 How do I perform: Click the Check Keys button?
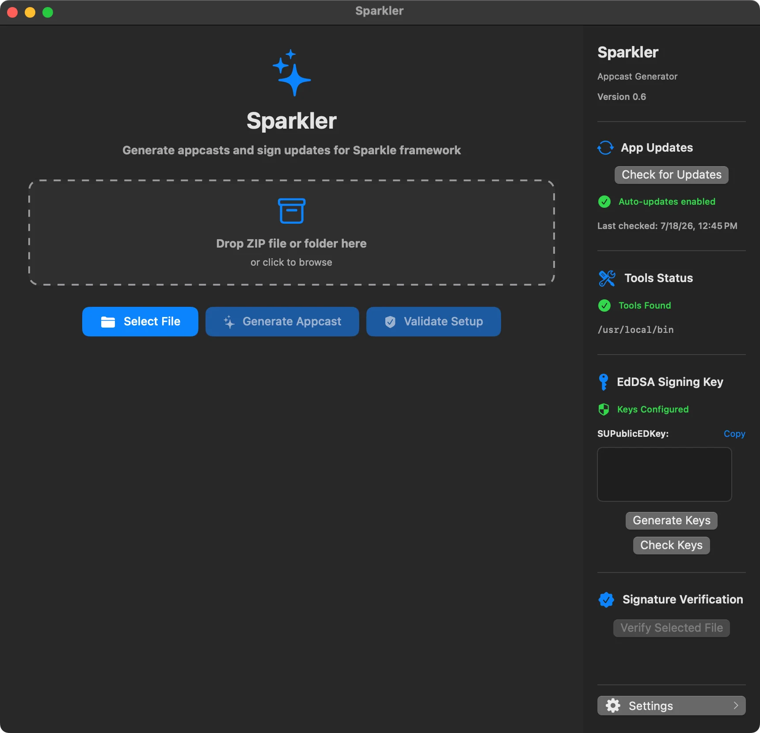(x=672, y=545)
